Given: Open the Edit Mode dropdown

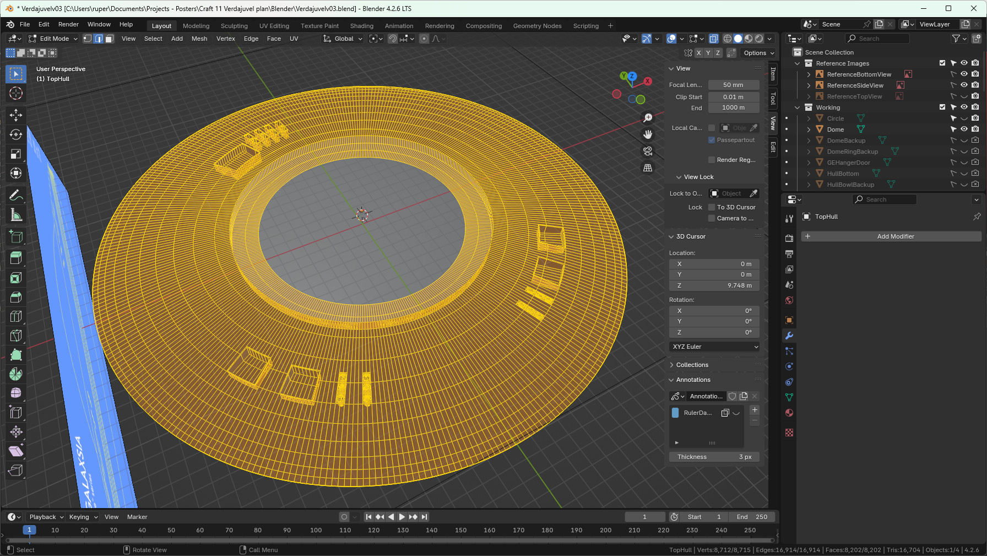Looking at the screenshot, I should click(x=53, y=39).
